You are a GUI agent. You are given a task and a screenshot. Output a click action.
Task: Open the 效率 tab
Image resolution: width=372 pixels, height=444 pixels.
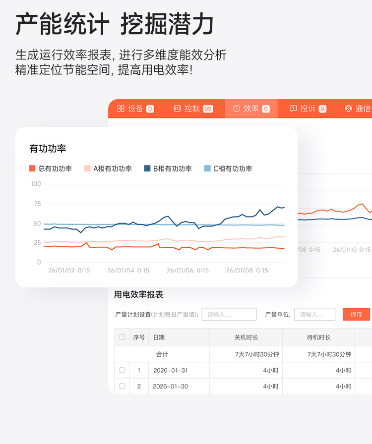251,109
